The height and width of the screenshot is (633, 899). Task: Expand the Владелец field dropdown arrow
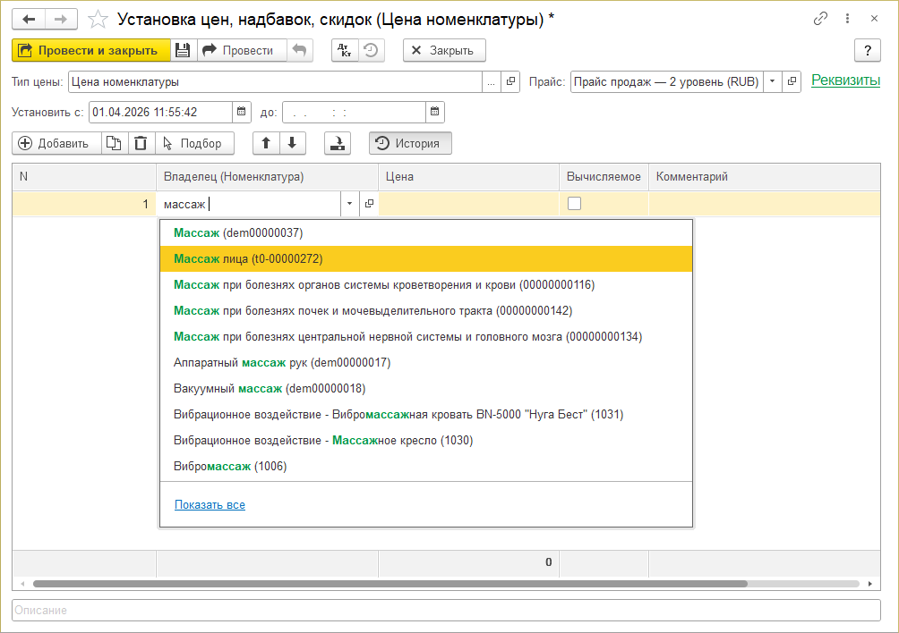click(348, 205)
